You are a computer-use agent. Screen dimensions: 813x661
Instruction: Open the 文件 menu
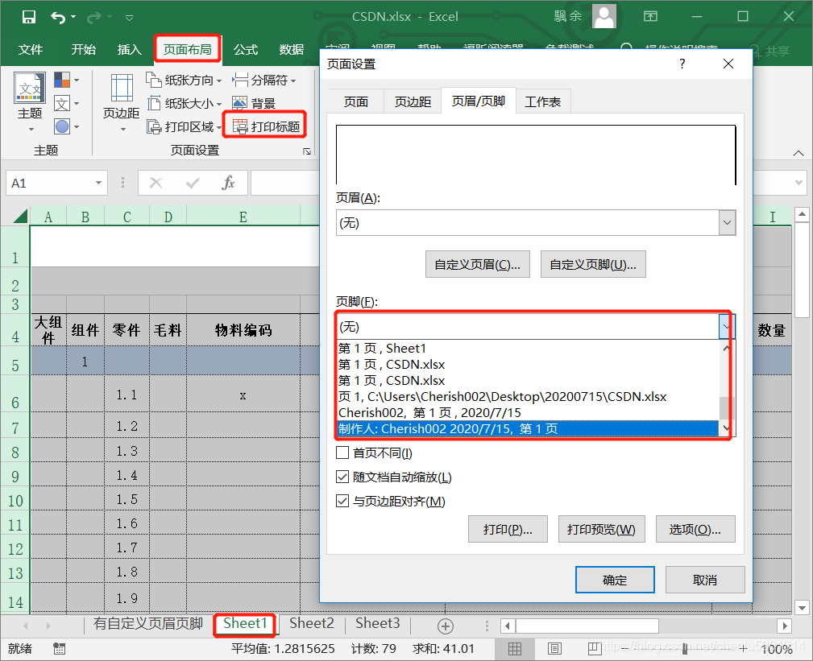(x=31, y=50)
